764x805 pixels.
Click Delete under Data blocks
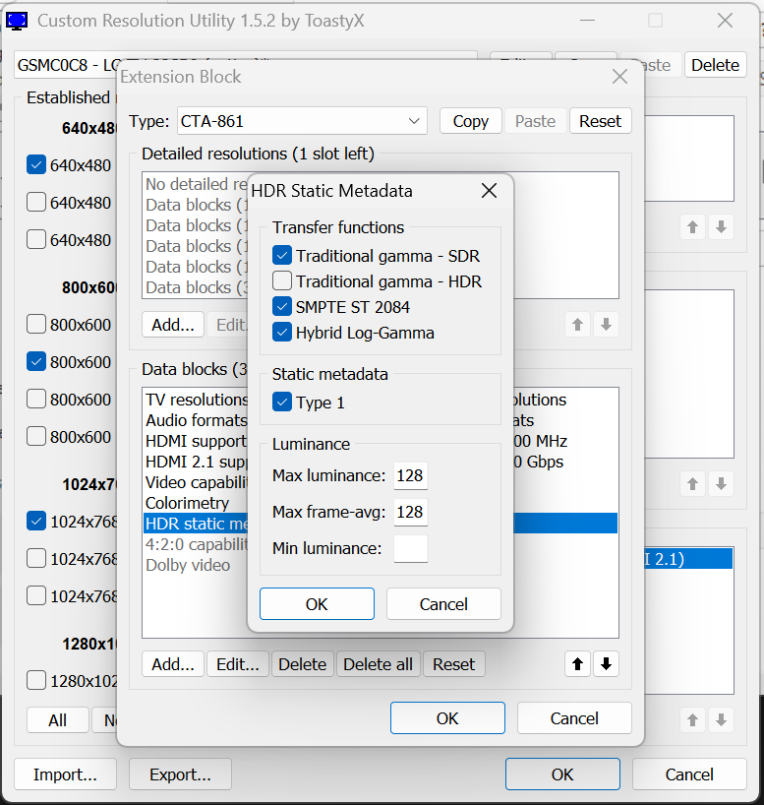(302, 664)
